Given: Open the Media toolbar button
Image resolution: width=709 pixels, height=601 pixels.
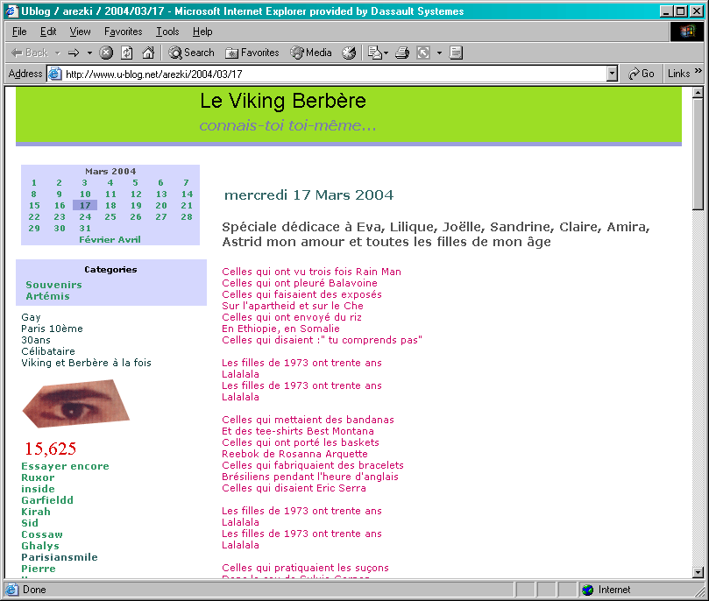Looking at the screenshot, I should coord(311,53).
